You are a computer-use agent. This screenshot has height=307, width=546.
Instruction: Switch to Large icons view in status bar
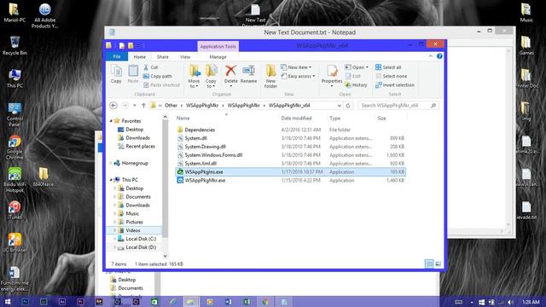pyautogui.click(x=438, y=264)
